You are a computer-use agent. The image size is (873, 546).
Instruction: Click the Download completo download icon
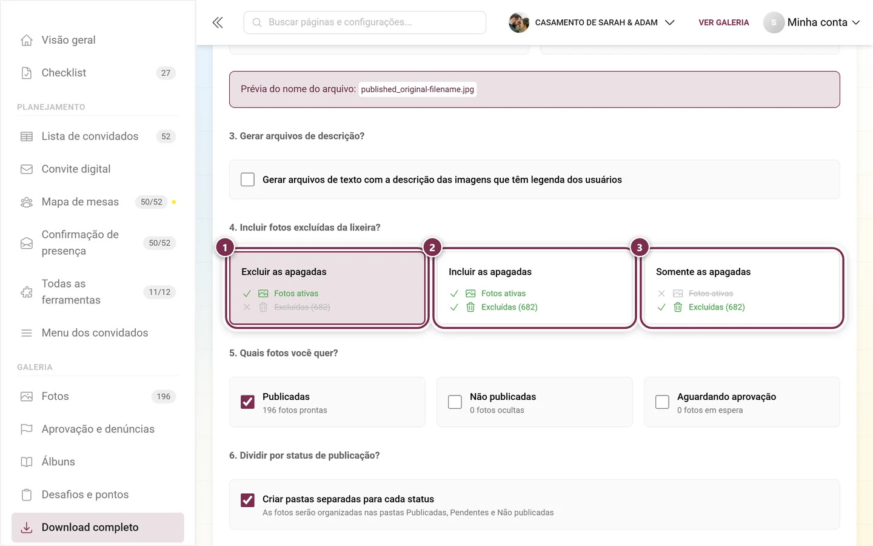point(27,528)
